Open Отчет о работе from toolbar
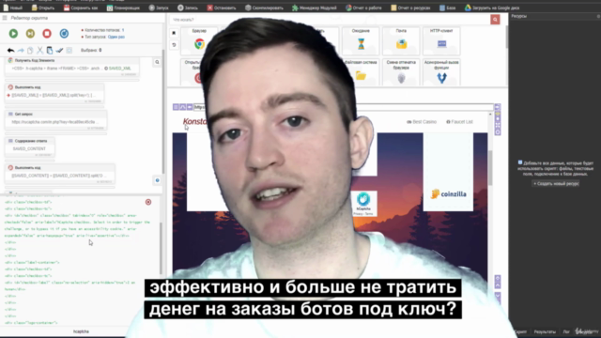601x338 pixels. tap(363, 8)
